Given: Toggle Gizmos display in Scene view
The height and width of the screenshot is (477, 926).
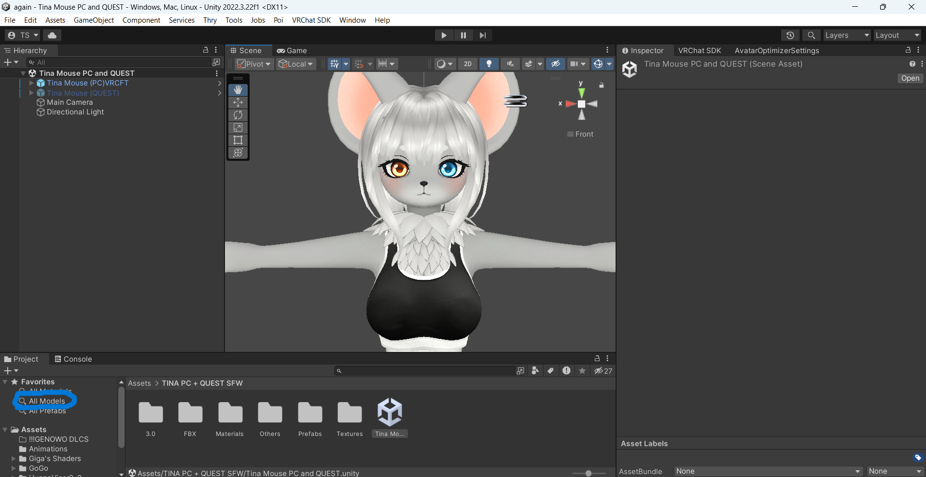Looking at the screenshot, I should tap(598, 64).
